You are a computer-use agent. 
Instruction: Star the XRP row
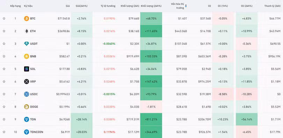(x=4, y=82)
